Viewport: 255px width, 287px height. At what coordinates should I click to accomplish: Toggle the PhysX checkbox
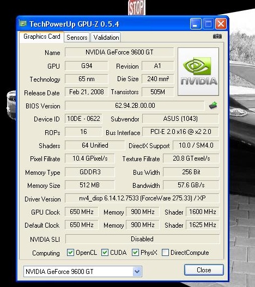[x=135, y=252]
